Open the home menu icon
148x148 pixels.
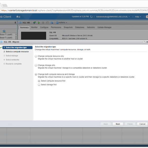coord(18,17)
